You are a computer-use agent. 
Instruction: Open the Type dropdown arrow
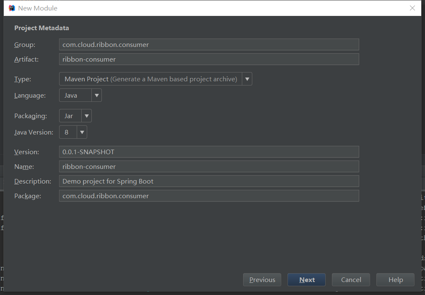click(247, 79)
